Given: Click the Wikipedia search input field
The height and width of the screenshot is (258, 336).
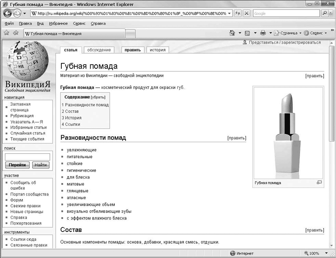Looking at the screenshot, I should click(27, 156).
